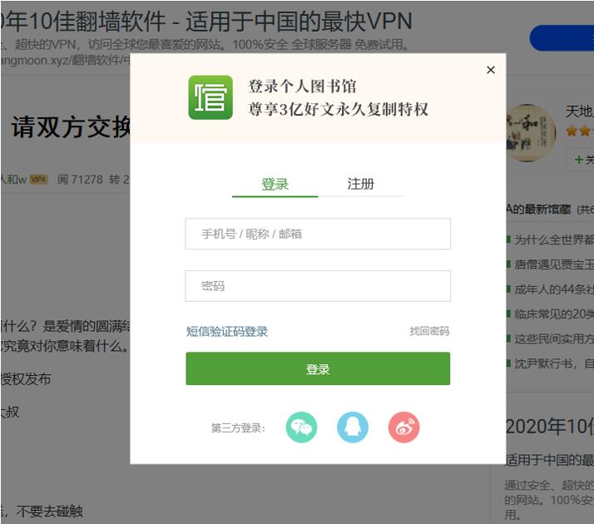Open 沈尹默行书 sidebar article
Image resolution: width=594 pixels, height=524 pixels.
(553, 363)
